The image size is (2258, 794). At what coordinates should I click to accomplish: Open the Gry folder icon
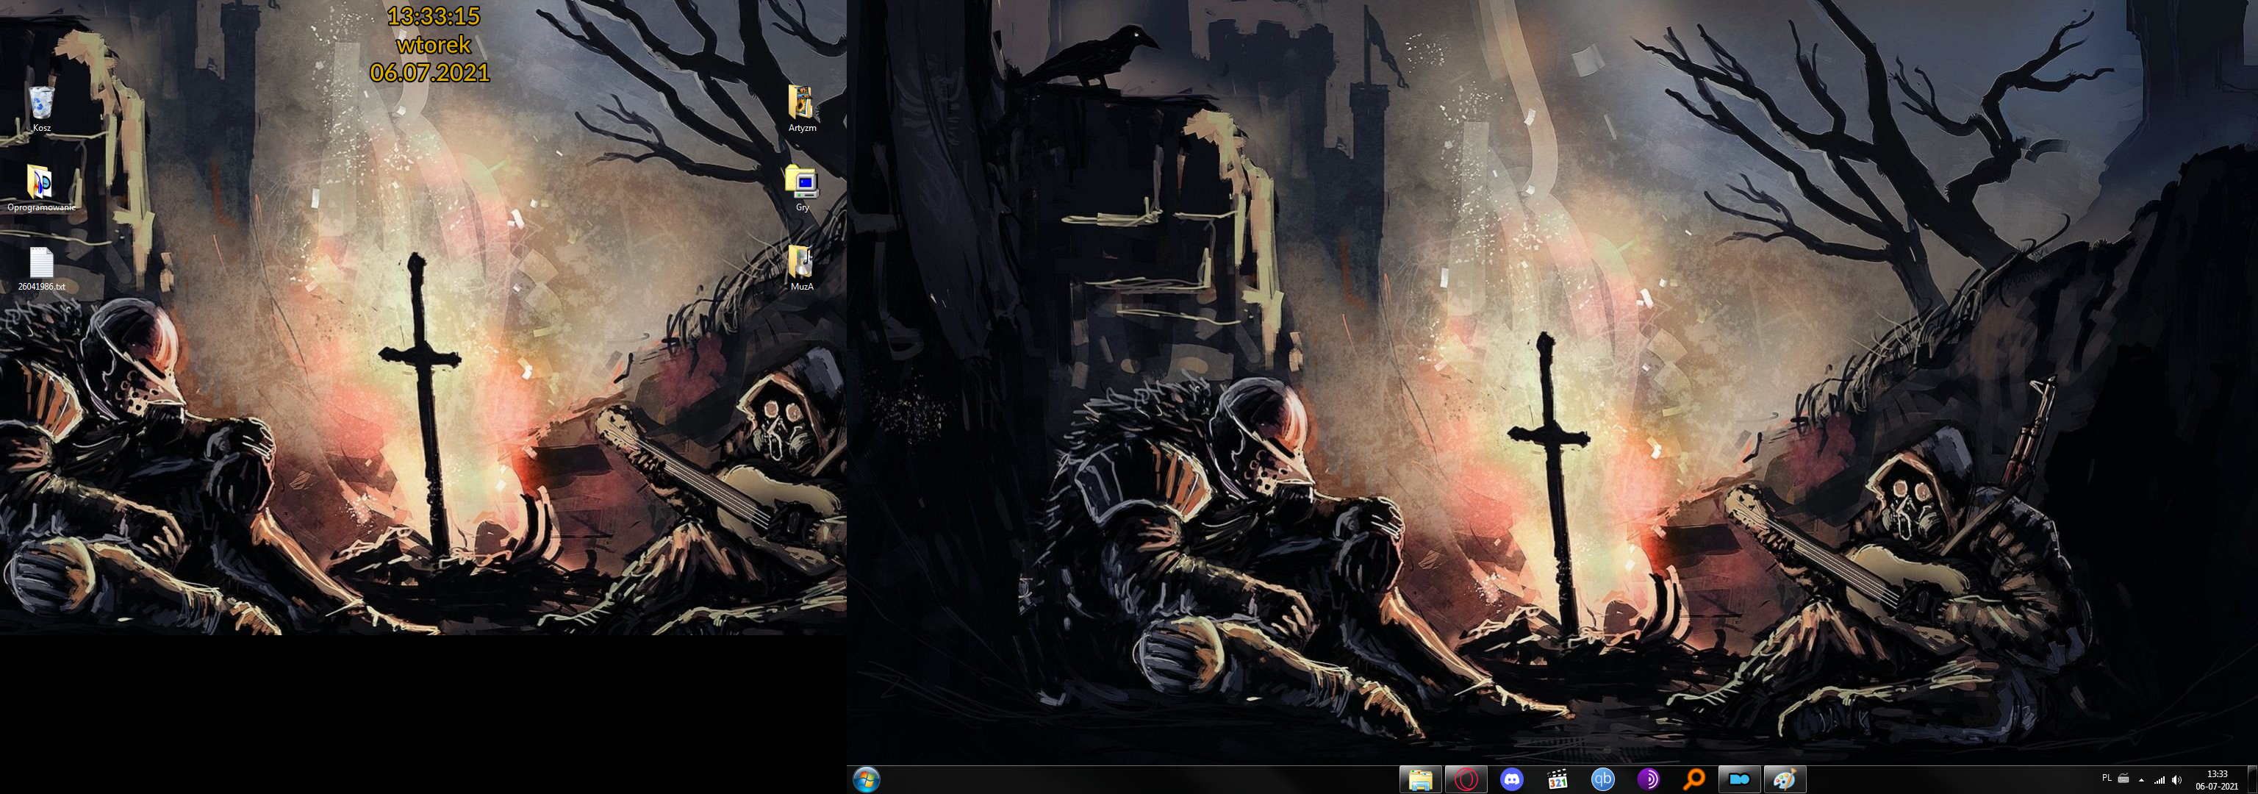[801, 187]
